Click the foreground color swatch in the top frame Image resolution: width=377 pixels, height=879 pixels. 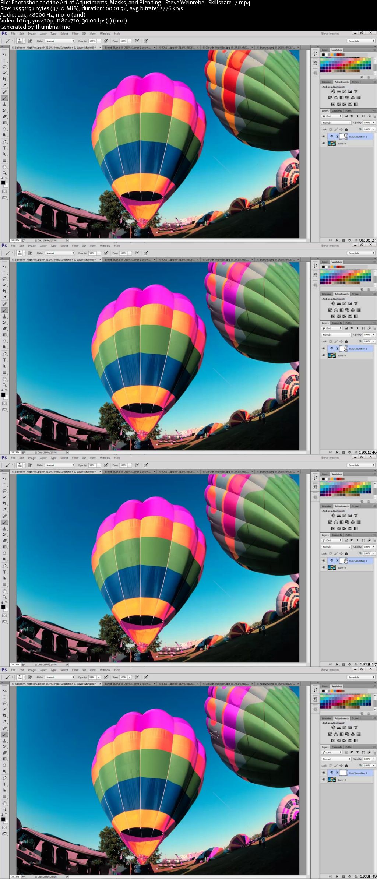coord(3,183)
